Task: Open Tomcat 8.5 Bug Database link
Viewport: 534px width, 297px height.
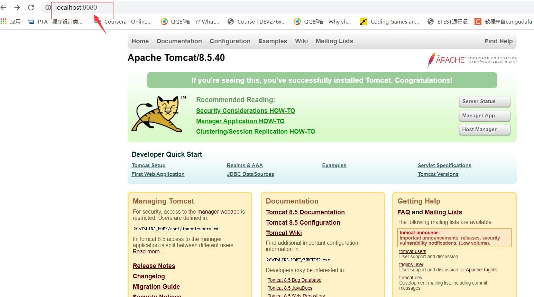Action: click(295, 280)
